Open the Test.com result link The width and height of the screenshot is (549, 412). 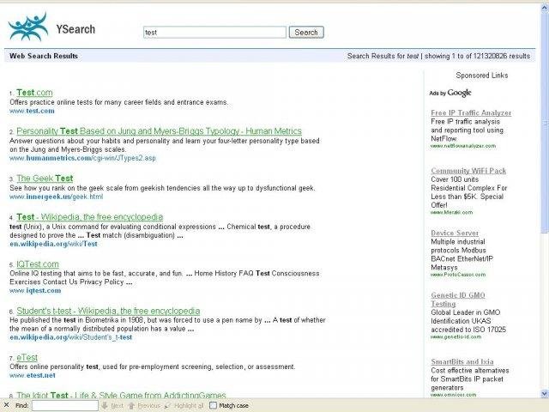(34, 93)
